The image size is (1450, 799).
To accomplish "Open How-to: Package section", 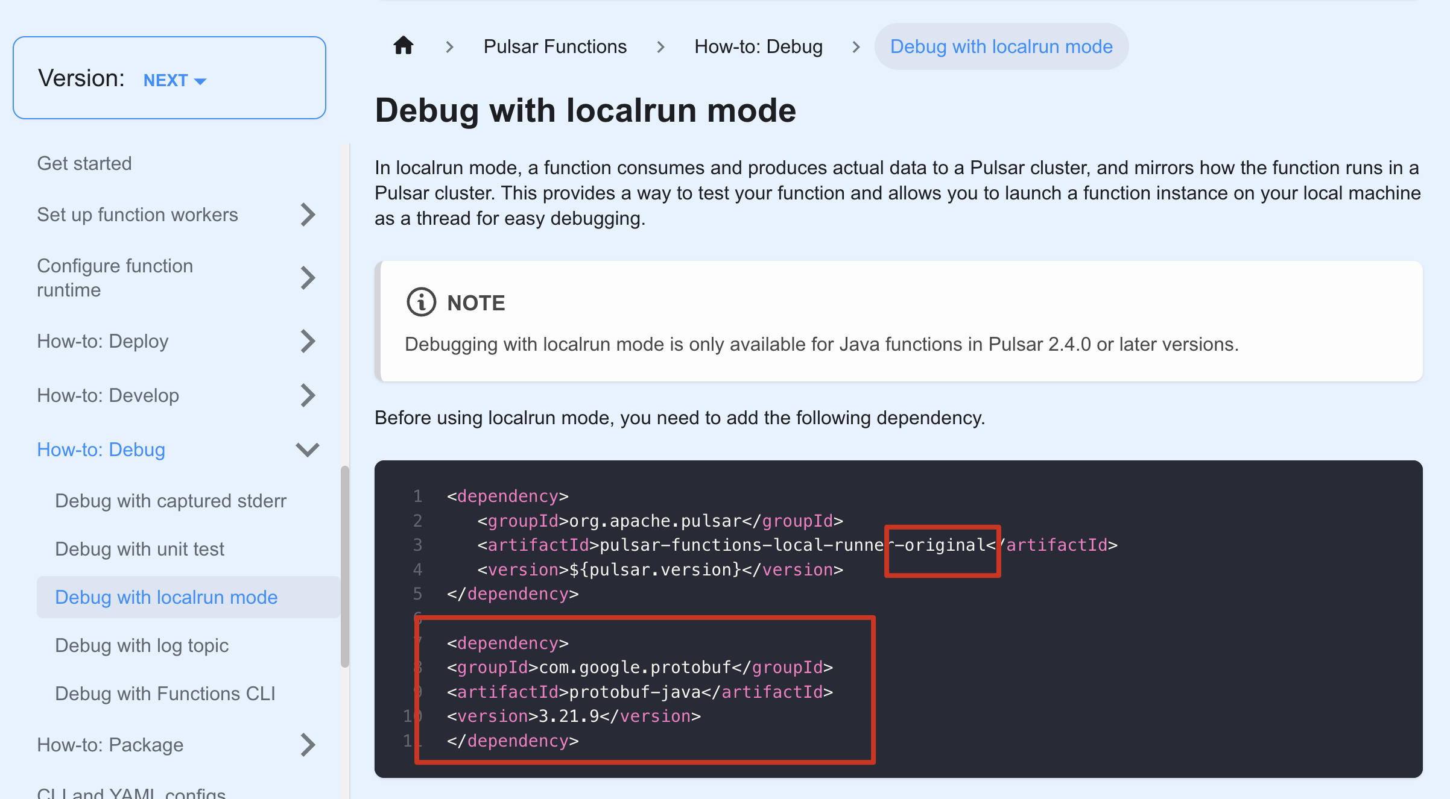I will pos(110,745).
